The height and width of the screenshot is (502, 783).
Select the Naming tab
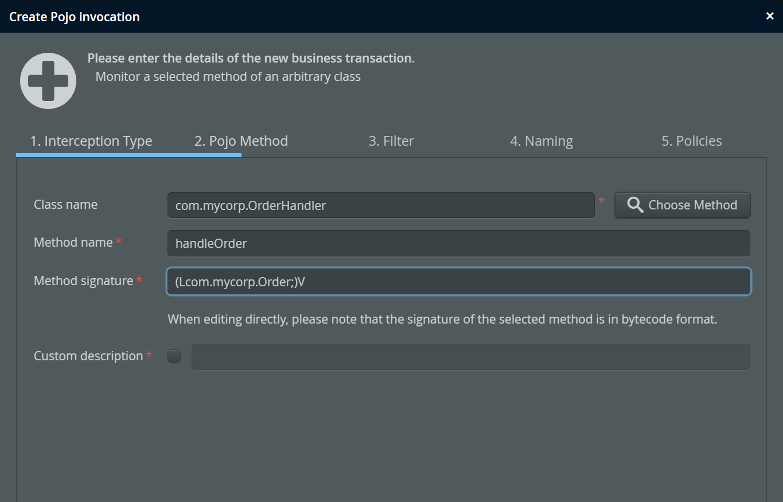[542, 141]
